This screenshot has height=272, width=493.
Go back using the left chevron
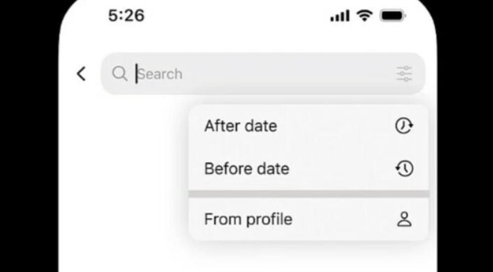82,74
